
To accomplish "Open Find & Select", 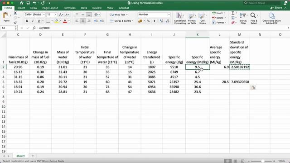I will (254, 18).
